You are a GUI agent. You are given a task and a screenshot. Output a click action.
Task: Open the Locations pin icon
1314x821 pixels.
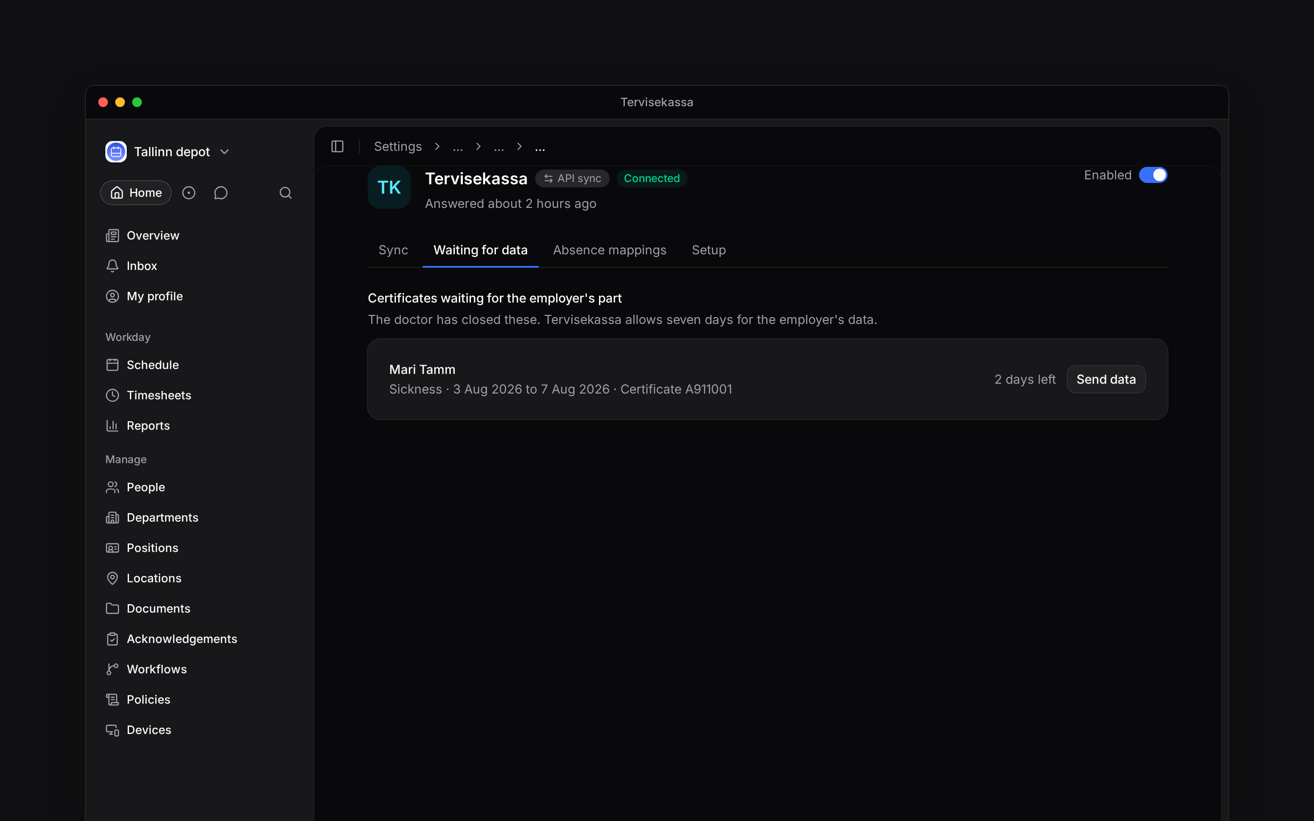(x=112, y=578)
